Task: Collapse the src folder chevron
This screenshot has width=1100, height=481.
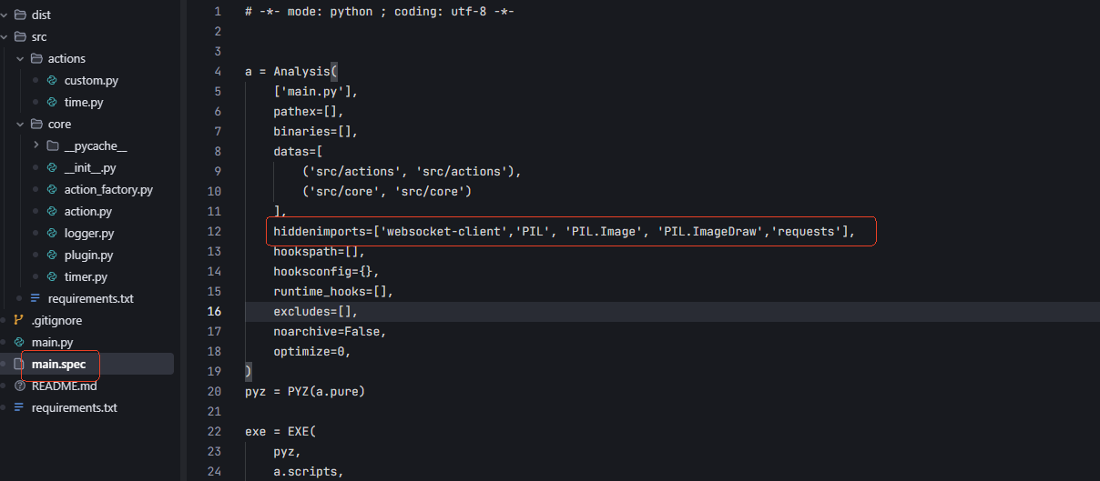Action: 5,36
